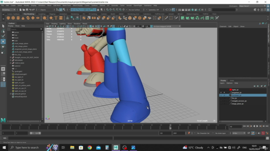Select the Paint Selection tool
This screenshot has height=151, width=270.
point(3,36)
